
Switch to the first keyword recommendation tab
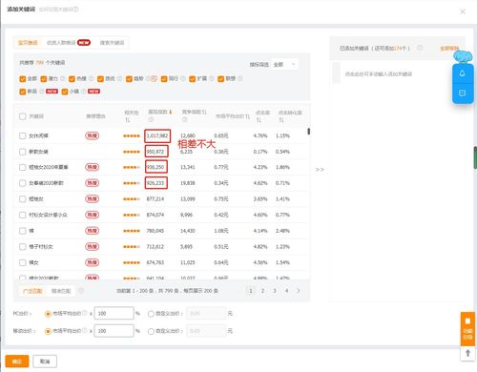(x=28, y=43)
